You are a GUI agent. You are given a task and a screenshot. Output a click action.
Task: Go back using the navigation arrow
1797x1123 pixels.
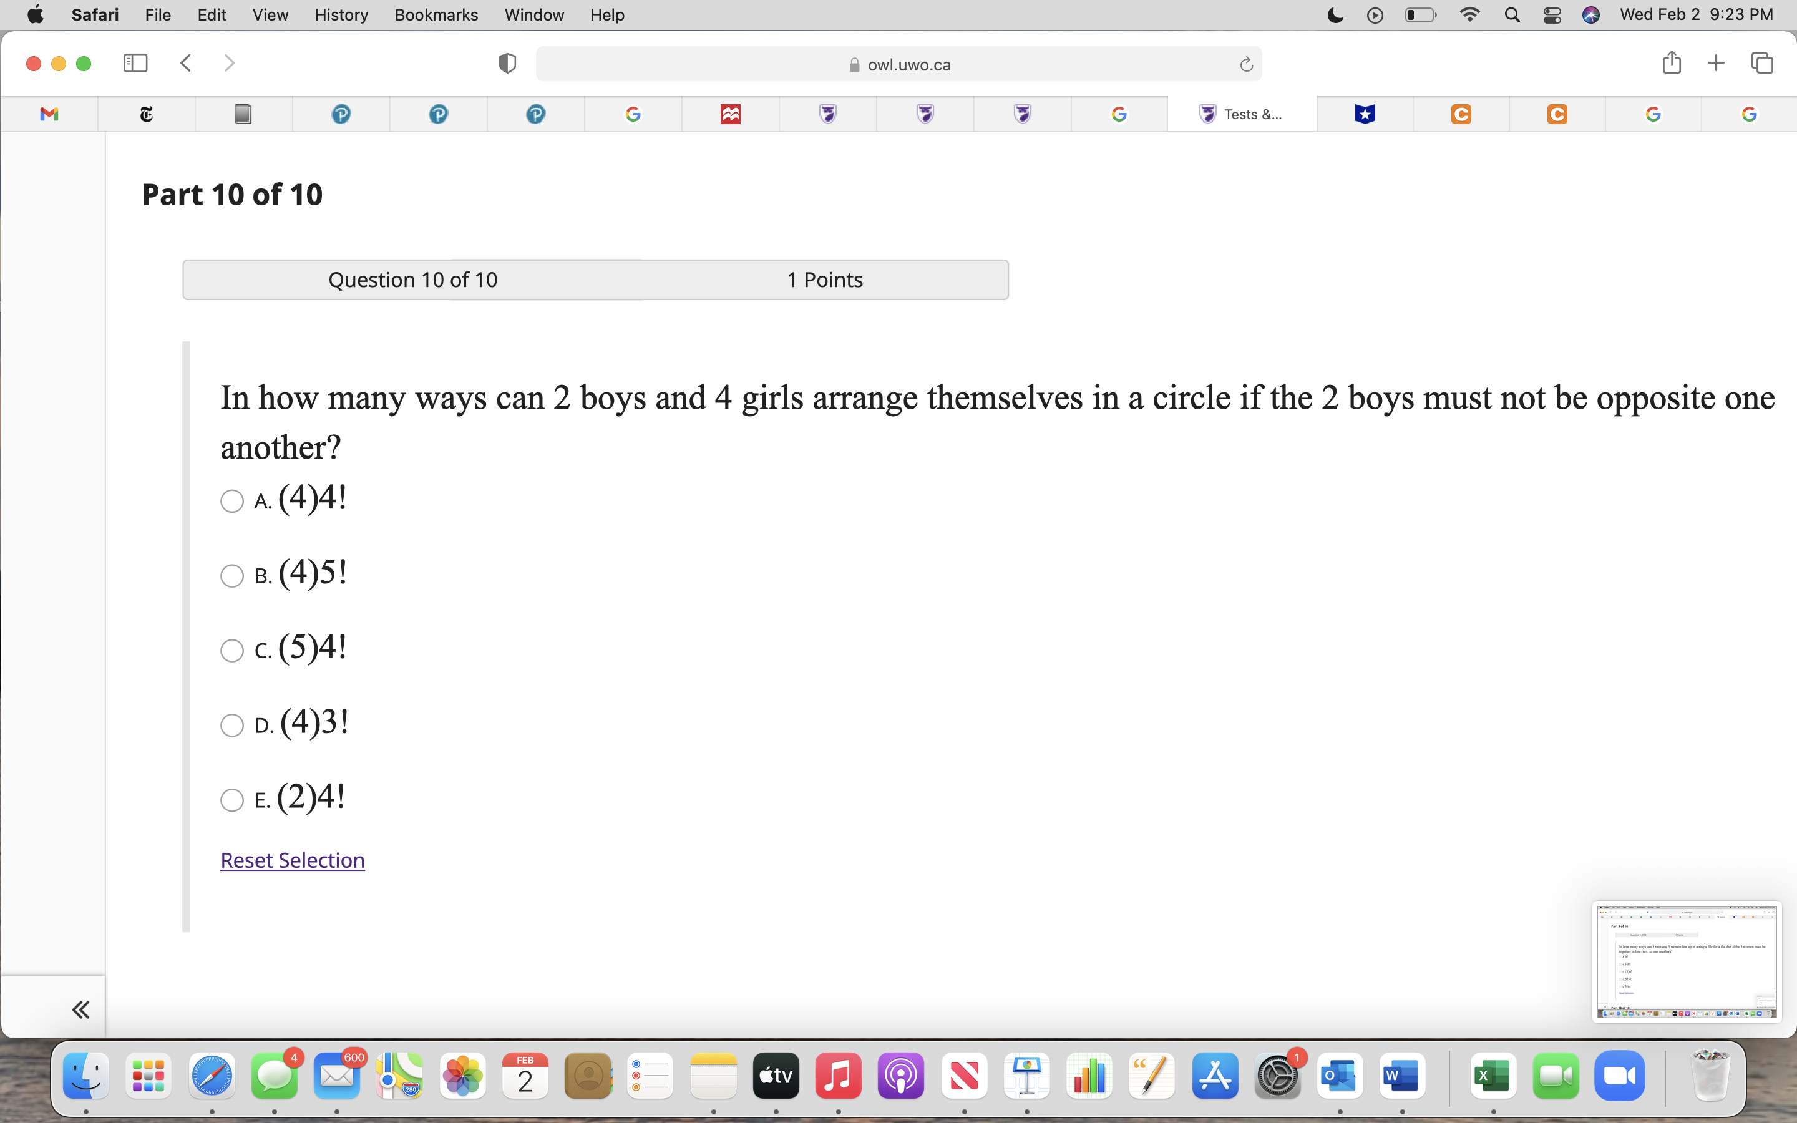click(185, 63)
